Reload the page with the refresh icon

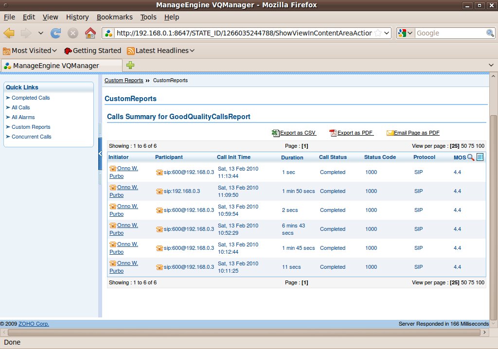(56, 33)
